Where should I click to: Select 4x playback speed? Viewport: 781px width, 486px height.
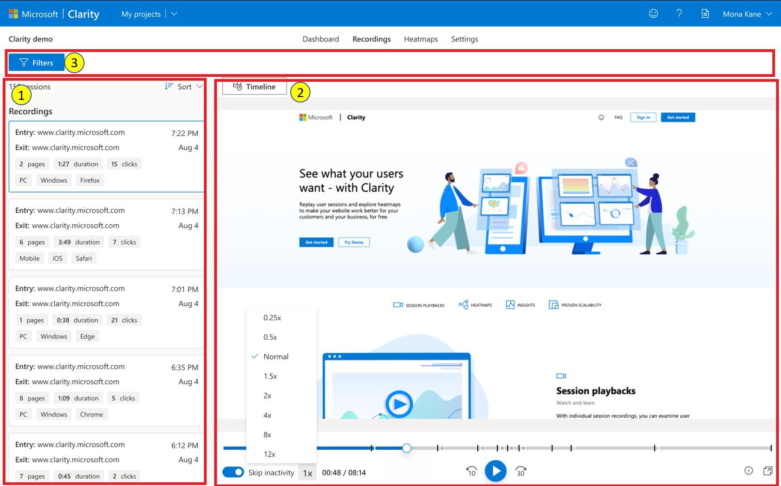tap(281, 415)
